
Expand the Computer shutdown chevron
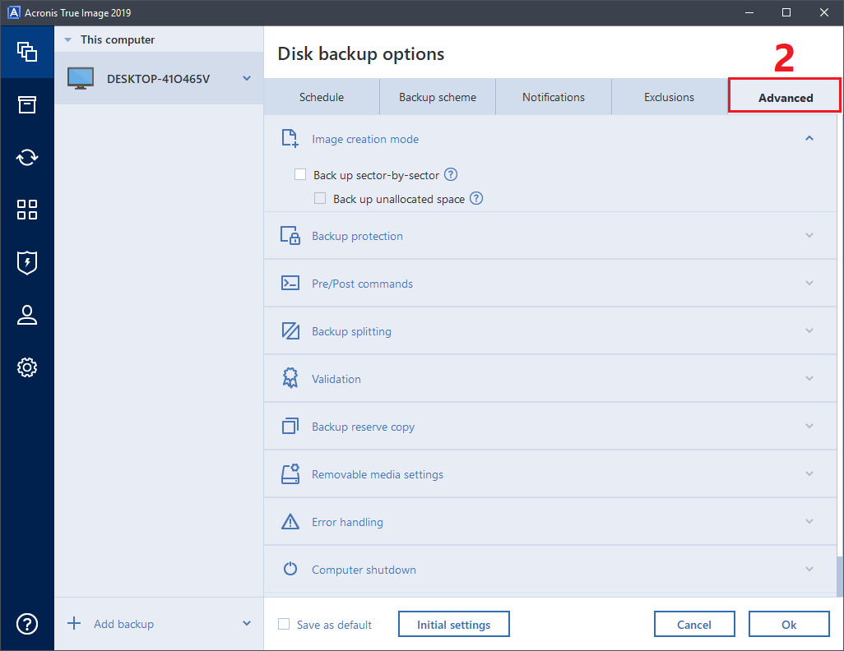pos(809,569)
